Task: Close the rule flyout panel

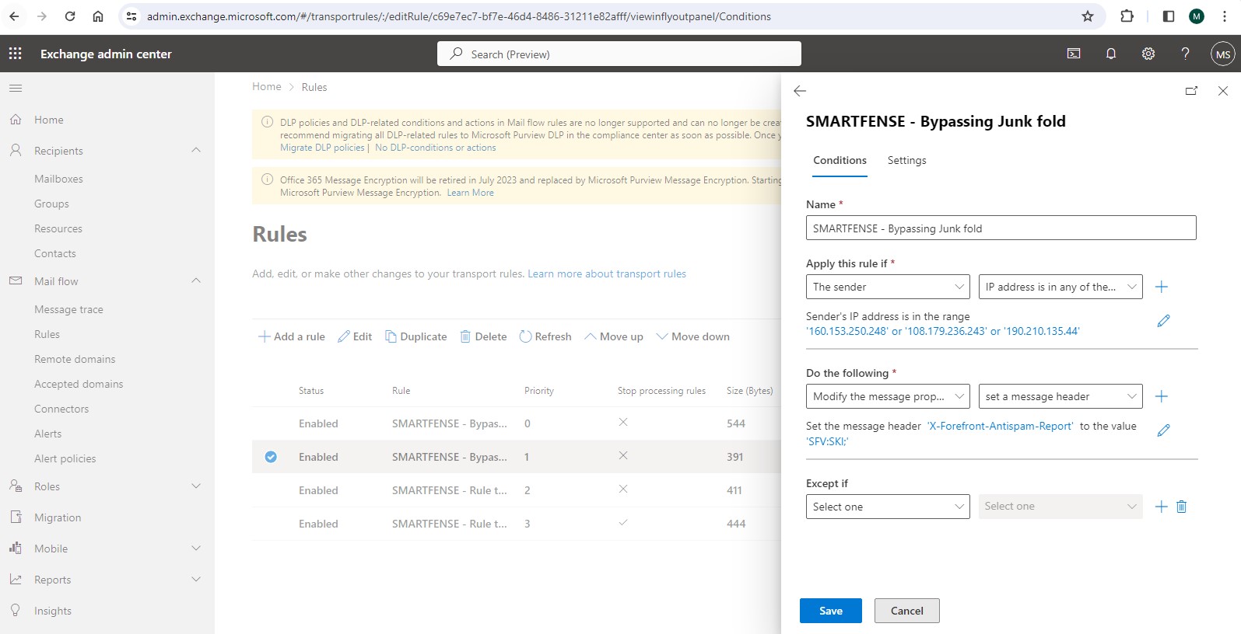Action: [1223, 91]
